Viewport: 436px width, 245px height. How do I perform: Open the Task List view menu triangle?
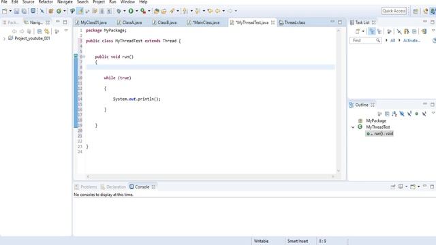(433, 31)
